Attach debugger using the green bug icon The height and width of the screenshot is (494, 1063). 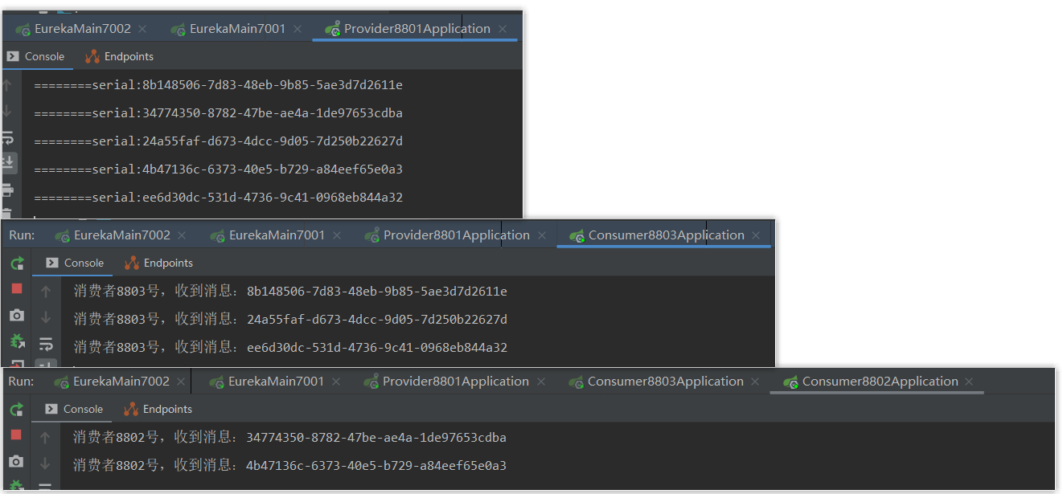click(17, 341)
